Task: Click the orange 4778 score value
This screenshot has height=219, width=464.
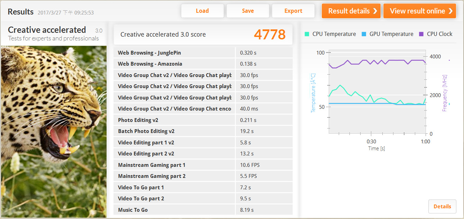Action: pos(270,34)
